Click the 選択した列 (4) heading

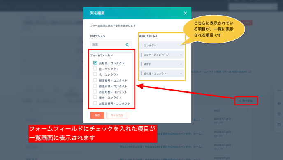click(148, 36)
